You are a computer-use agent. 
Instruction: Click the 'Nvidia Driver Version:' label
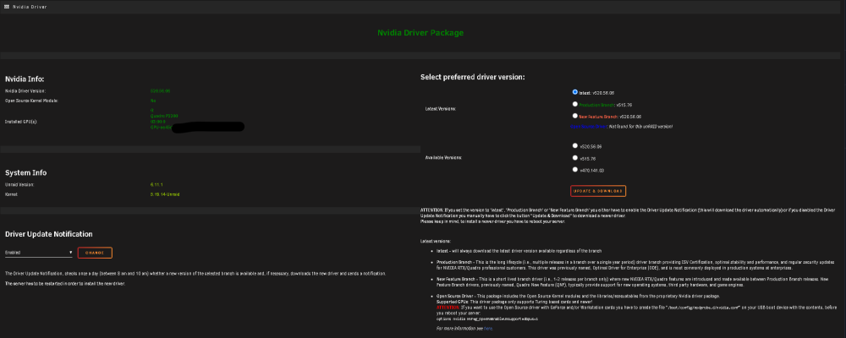(25, 91)
